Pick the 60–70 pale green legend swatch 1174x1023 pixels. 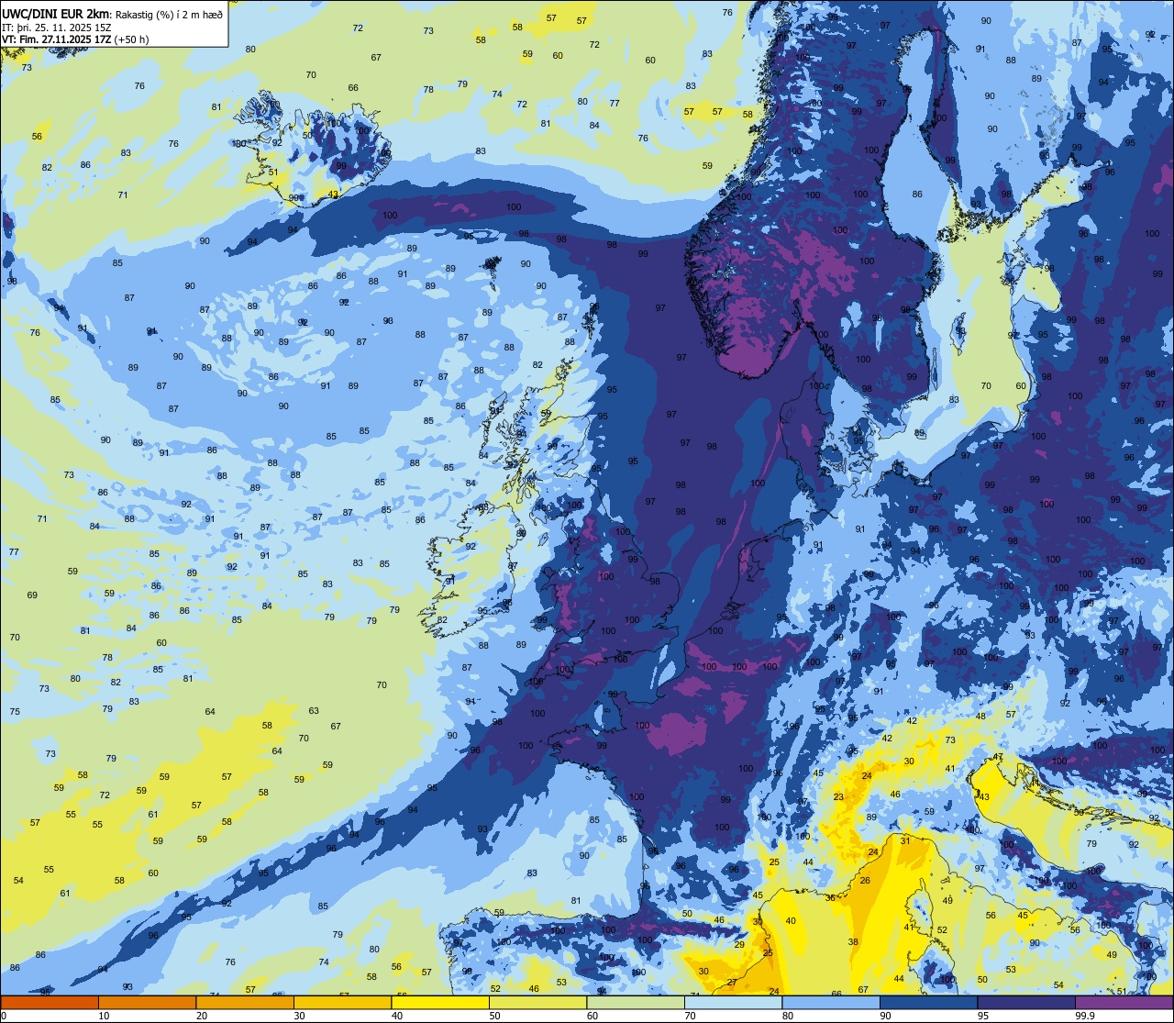coord(636,1002)
